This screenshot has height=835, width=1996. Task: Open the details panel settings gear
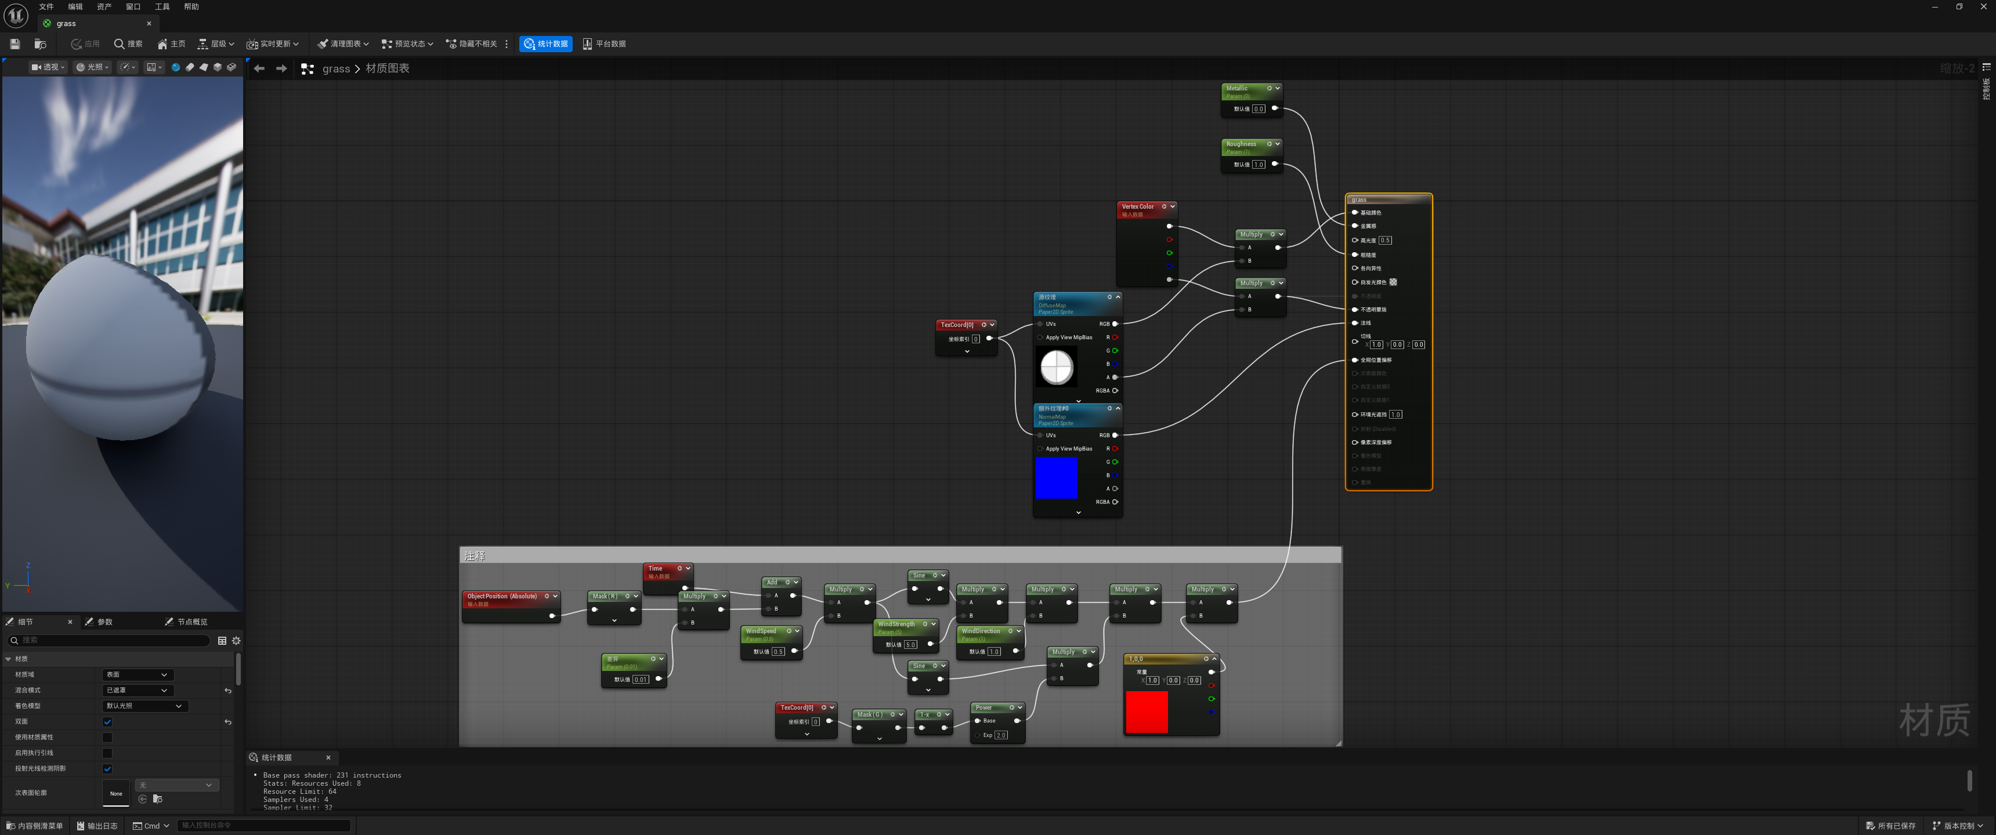click(x=236, y=641)
